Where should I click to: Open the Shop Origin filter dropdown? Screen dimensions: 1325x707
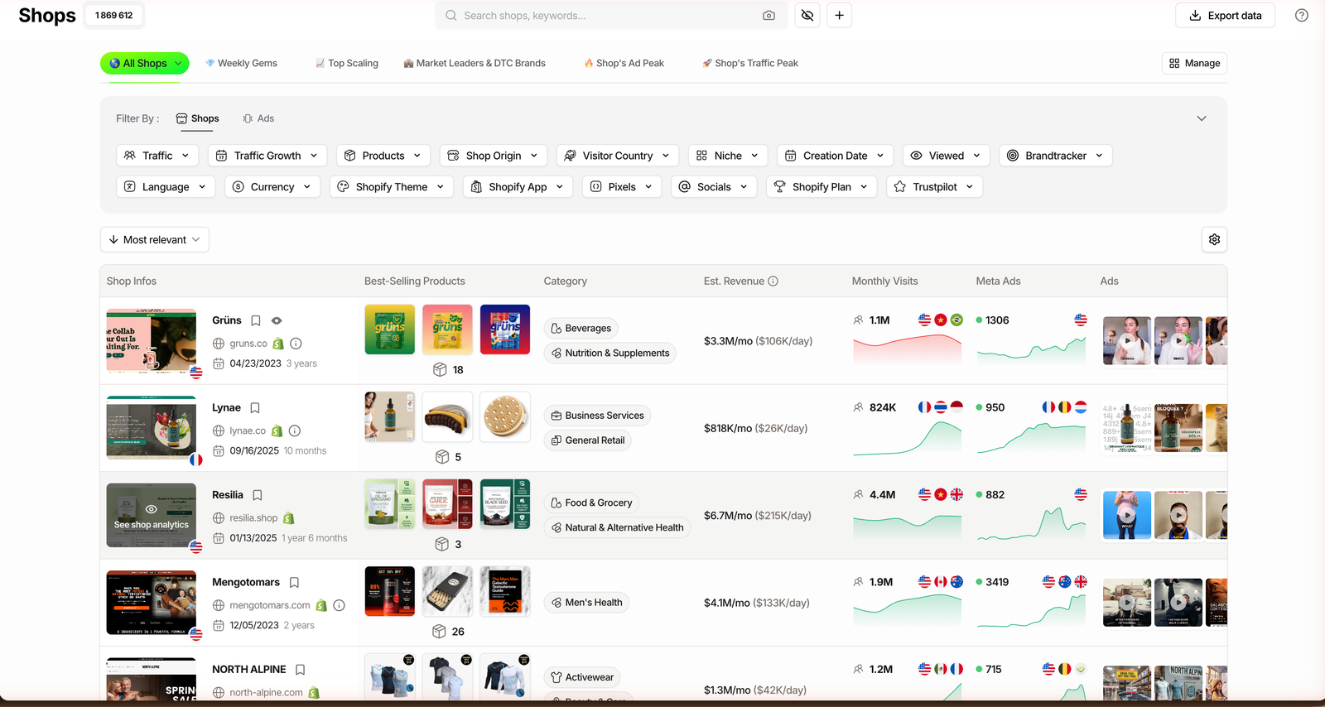coord(494,155)
